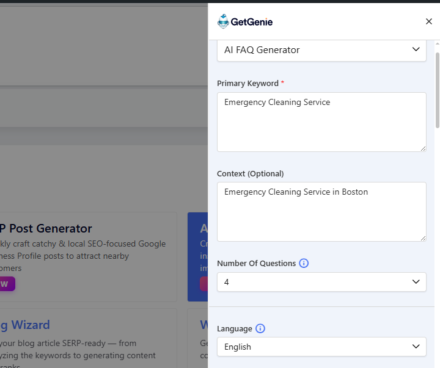Click the GetGenie genie logo icon
This screenshot has height=368, width=440.
coord(223,22)
